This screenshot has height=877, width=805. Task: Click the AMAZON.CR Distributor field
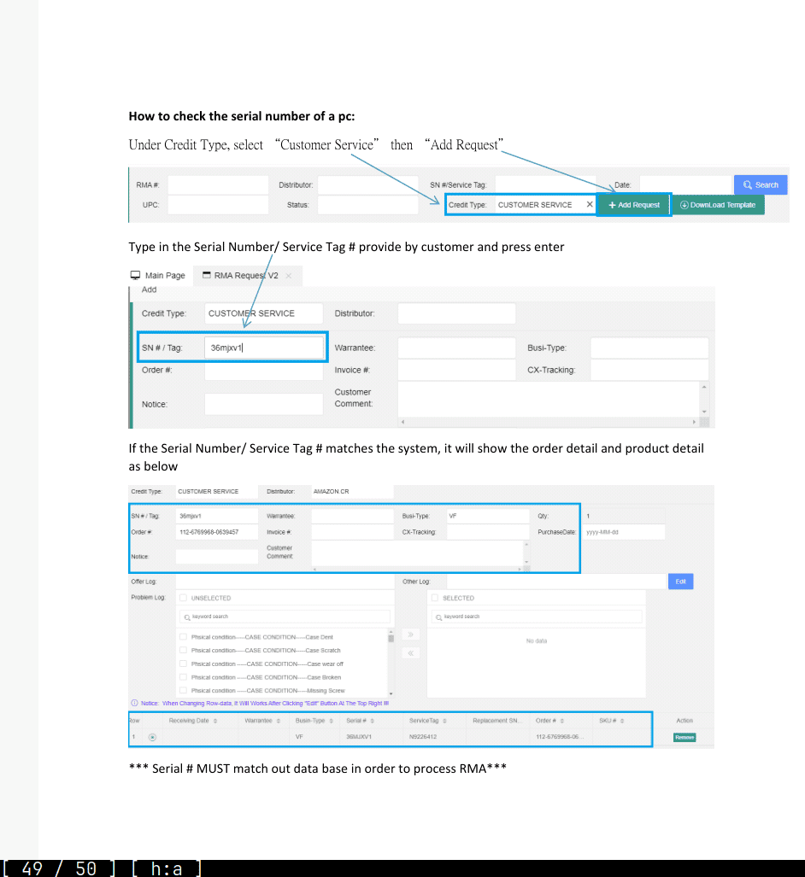pos(352,492)
